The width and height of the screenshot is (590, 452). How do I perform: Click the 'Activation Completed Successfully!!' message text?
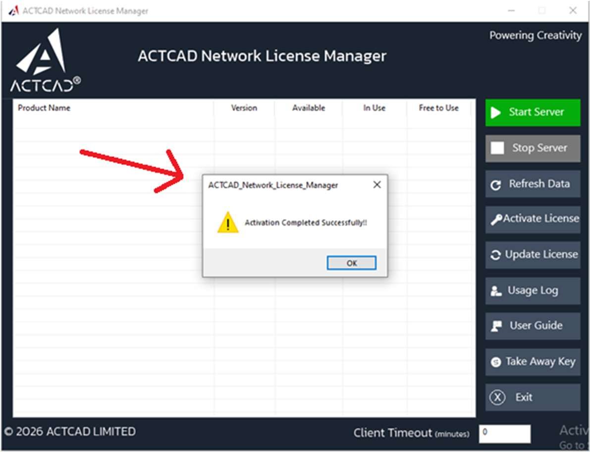pyautogui.click(x=306, y=223)
